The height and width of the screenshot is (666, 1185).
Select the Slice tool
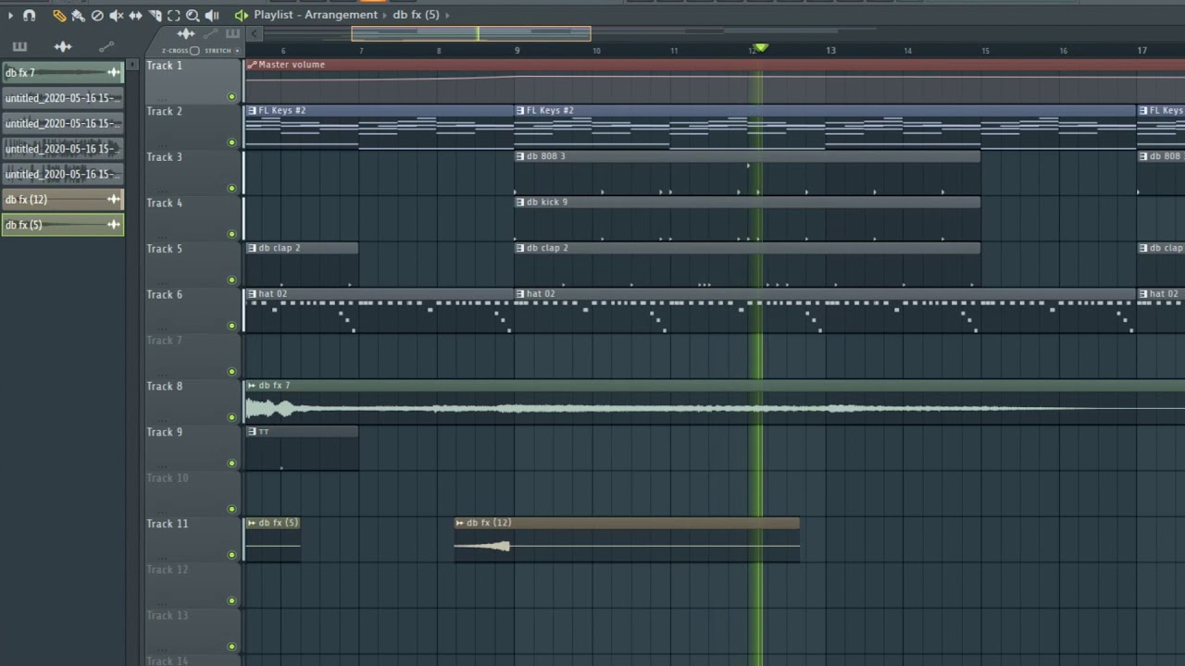click(x=155, y=15)
